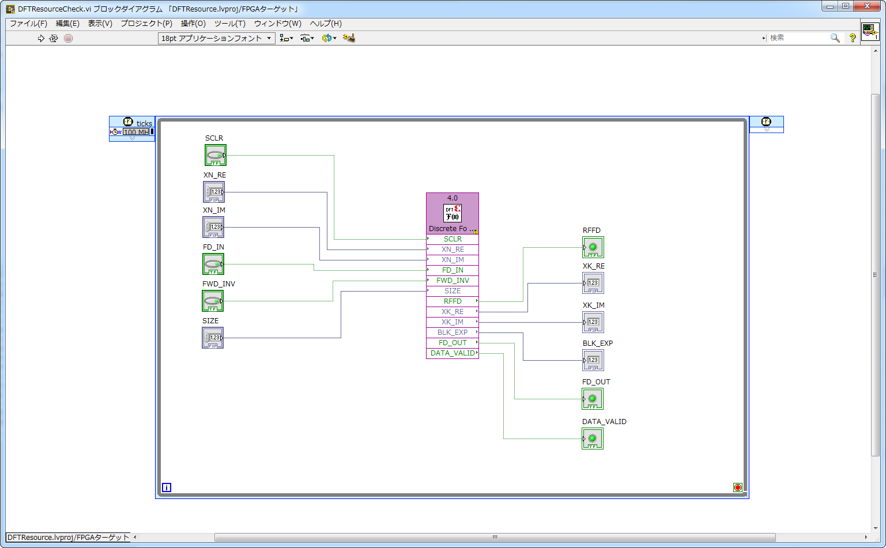The height and width of the screenshot is (548, 886).
Task: Click the Run Continuously icon
Action: click(x=54, y=38)
